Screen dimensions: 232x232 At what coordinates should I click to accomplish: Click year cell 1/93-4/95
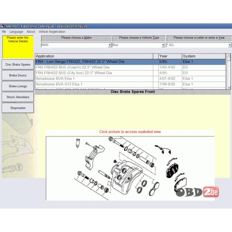tap(170, 67)
